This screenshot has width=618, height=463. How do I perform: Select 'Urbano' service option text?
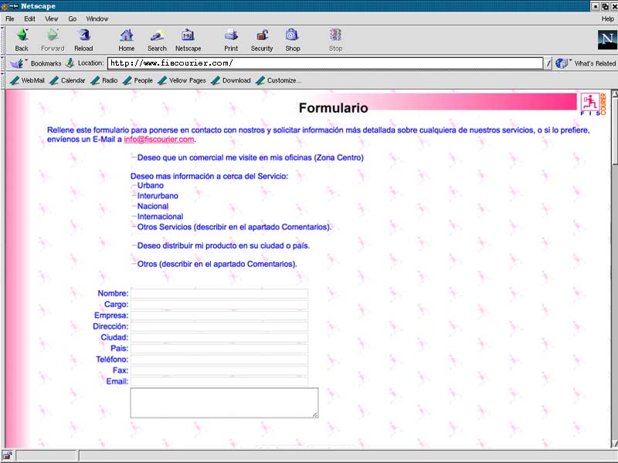pyautogui.click(x=150, y=185)
